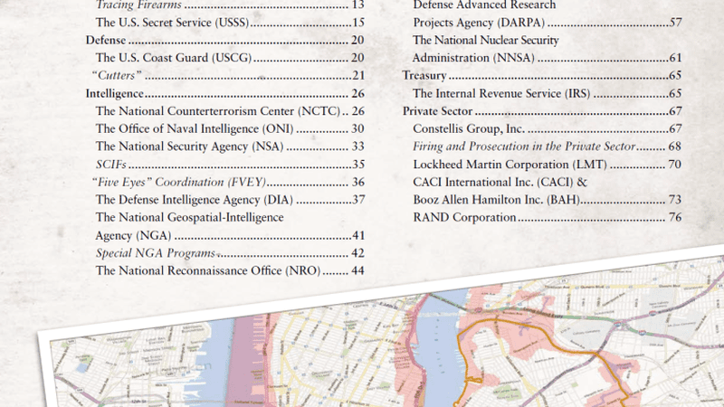This screenshot has width=724, height=407.
Task: Open the "Cutters" sidebar entry
Action: [x=119, y=75]
